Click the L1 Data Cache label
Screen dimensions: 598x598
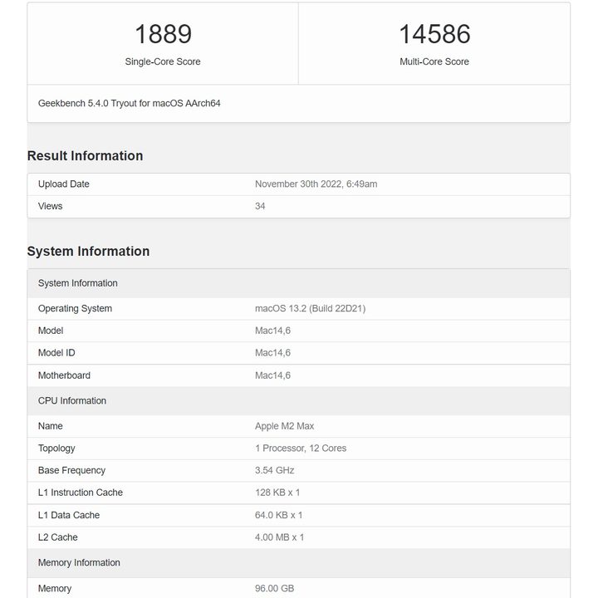click(x=69, y=515)
